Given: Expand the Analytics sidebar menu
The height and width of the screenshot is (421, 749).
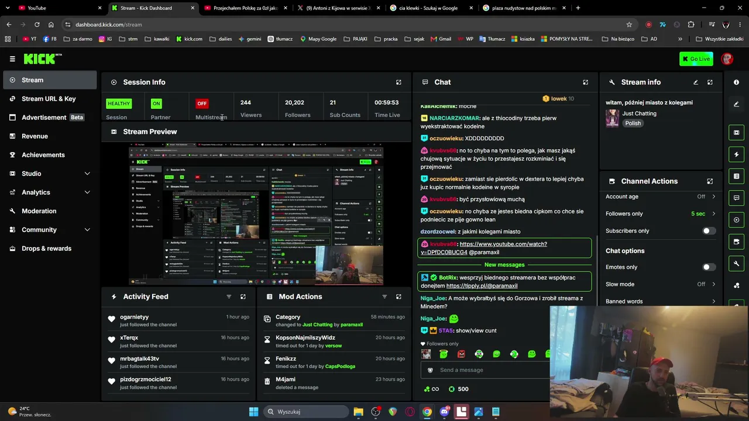Looking at the screenshot, I should [x=87, y=192].
